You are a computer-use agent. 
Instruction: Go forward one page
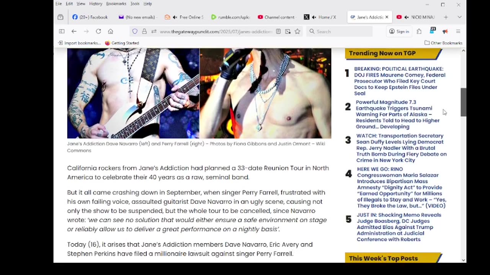86,31
